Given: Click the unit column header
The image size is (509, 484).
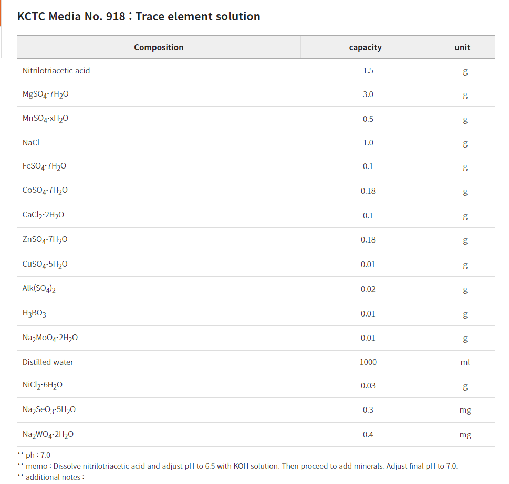Looking at the screenshot, I should click(x=462, y=47).
